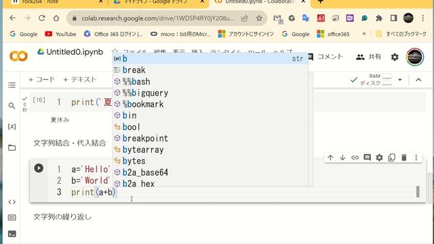This screenshot has width=434, height=244.
Task: Move the cell down
Action: pyautogui.click(x=342, y=158)
